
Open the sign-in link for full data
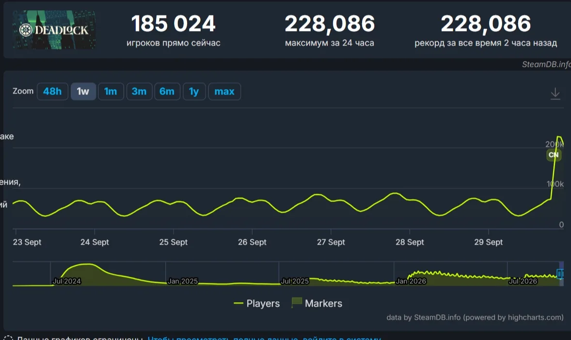[264, 338]
